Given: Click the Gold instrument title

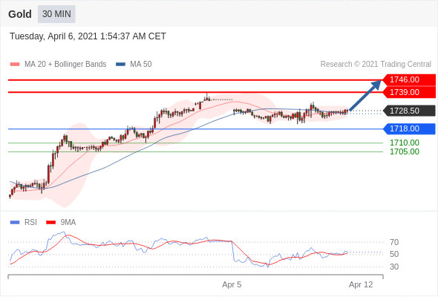Looking at the screenshot, I should pyautogui.click(x=20, y=14).
